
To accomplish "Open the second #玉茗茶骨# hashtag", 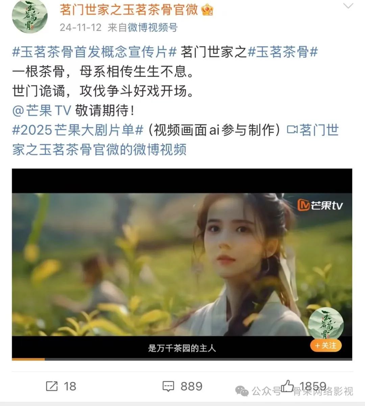I will (283, 52).
